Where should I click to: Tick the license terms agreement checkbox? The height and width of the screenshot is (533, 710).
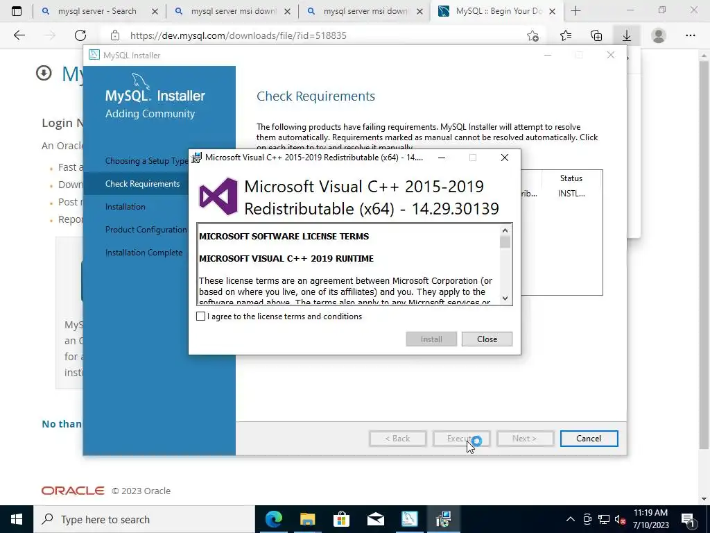tap(200, 316)
